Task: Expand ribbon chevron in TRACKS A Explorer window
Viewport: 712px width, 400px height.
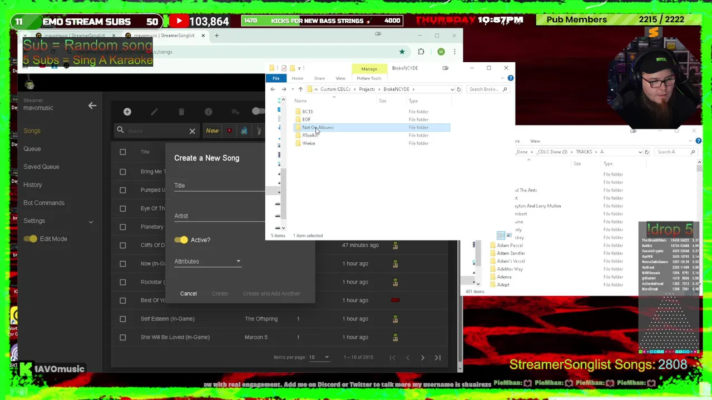Action: pos(691,141)
